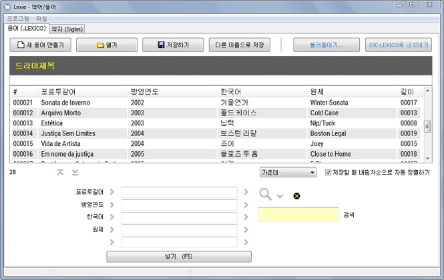Click the new term button 새 용어 만들기

click(40, 45)
